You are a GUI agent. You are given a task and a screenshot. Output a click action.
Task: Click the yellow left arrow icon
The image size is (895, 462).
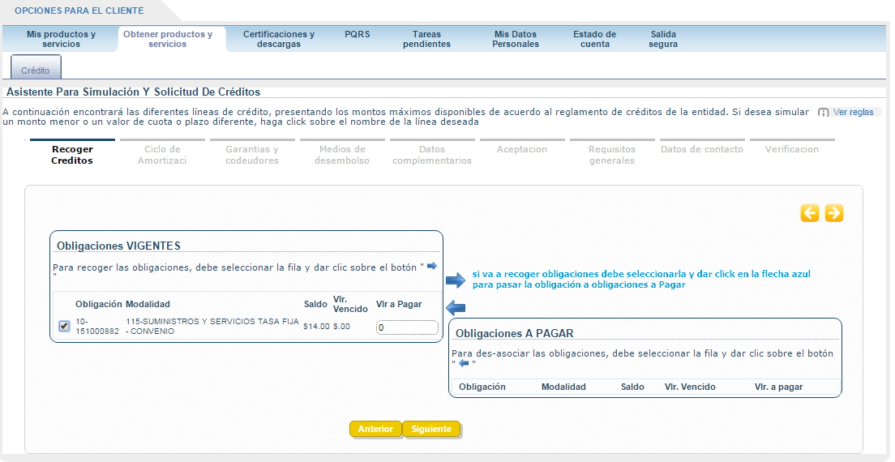tap(809, 213)
